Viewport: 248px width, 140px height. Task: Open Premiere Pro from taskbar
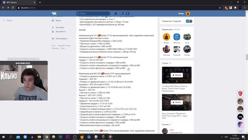pos(68,137)
